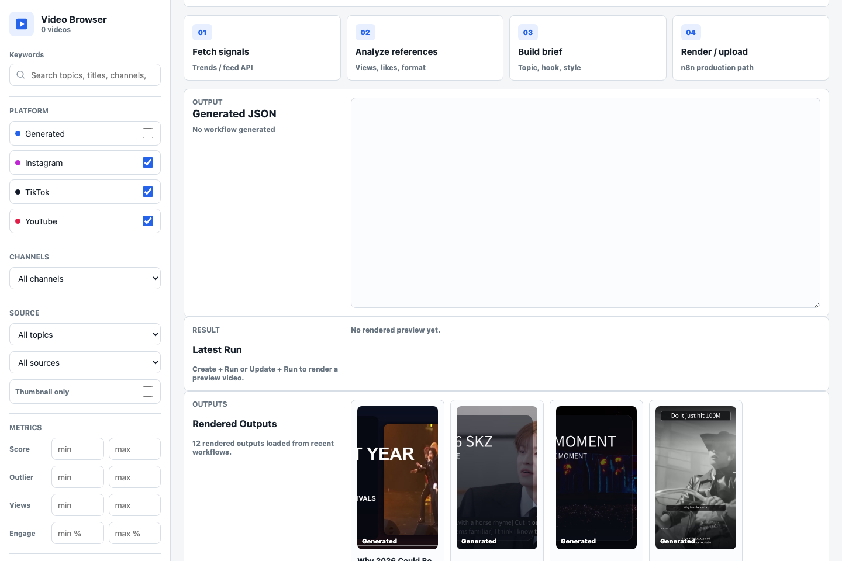This screenshot has width=842, height=561.
Task: Click the Engage min % field
Action: point(78,533)
